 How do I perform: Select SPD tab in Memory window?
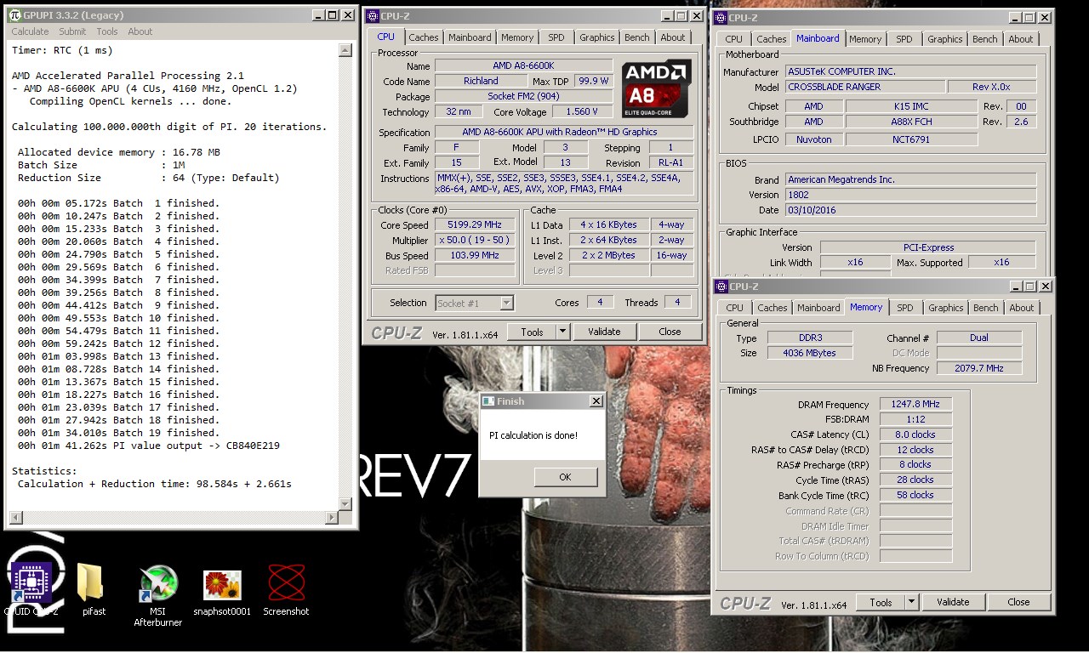coord(904,308)
